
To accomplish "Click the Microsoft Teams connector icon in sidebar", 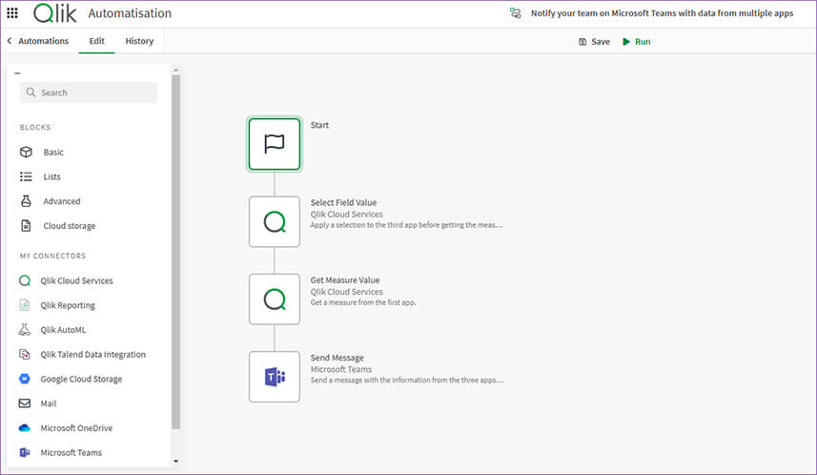I will click(x=25, y=452).
